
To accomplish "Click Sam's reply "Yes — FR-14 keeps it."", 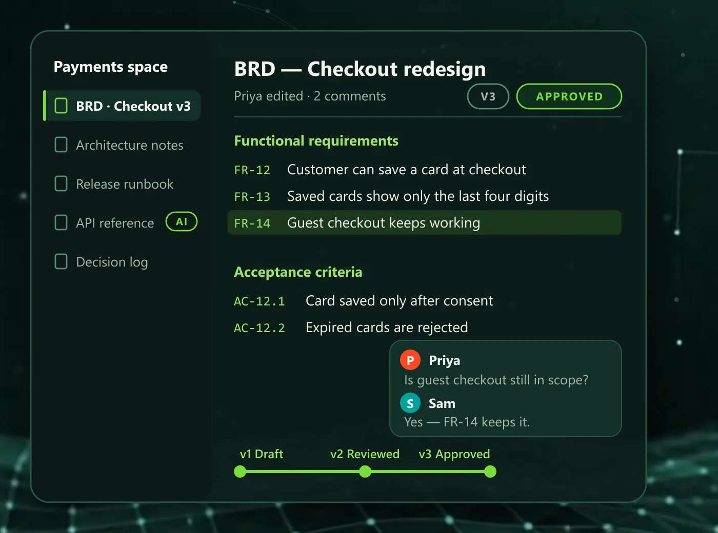I will [x=467, y=422].
